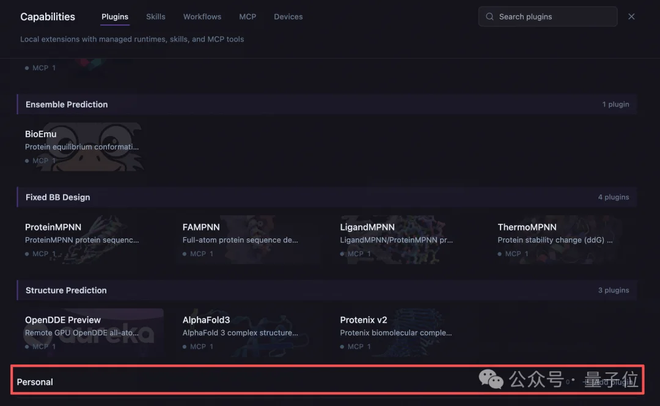The width and height of the screenshot is (660, 406).
Task: Click 'AlphaFold 3 complex structure...' description
Action: 240,333
